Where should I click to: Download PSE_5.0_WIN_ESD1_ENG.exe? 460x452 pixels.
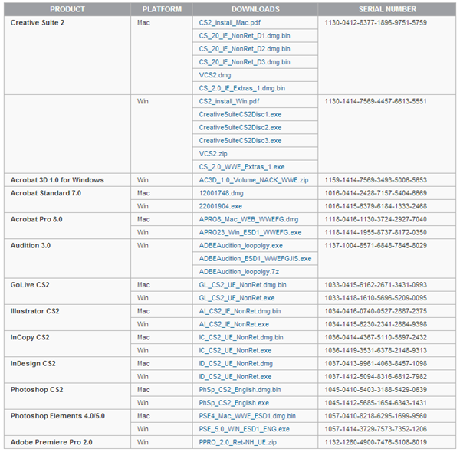point(244,429)
